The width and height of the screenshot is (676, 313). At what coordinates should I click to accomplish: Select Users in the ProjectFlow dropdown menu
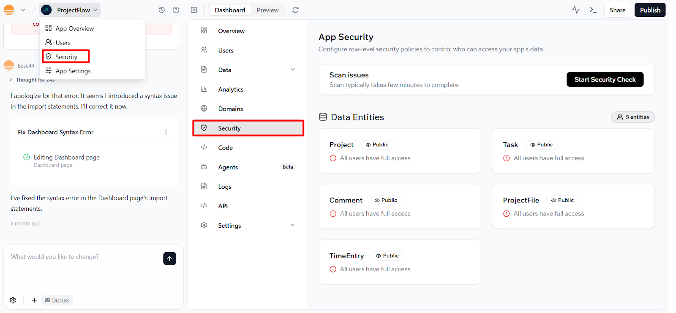tap(92, 42)
